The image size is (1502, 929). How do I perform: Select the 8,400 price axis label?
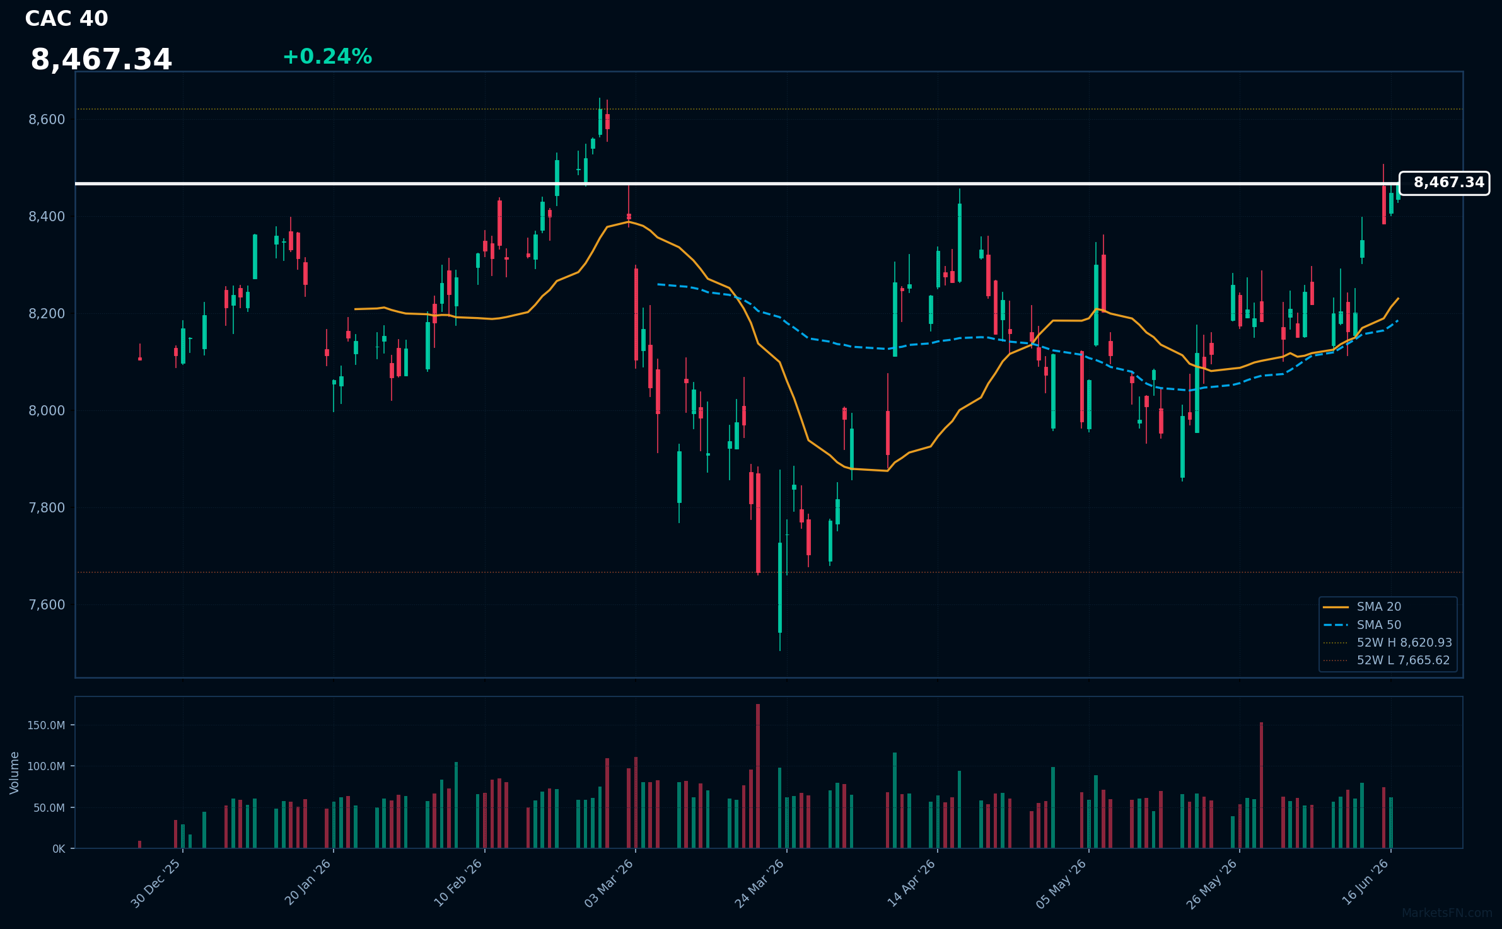point(47,217)
